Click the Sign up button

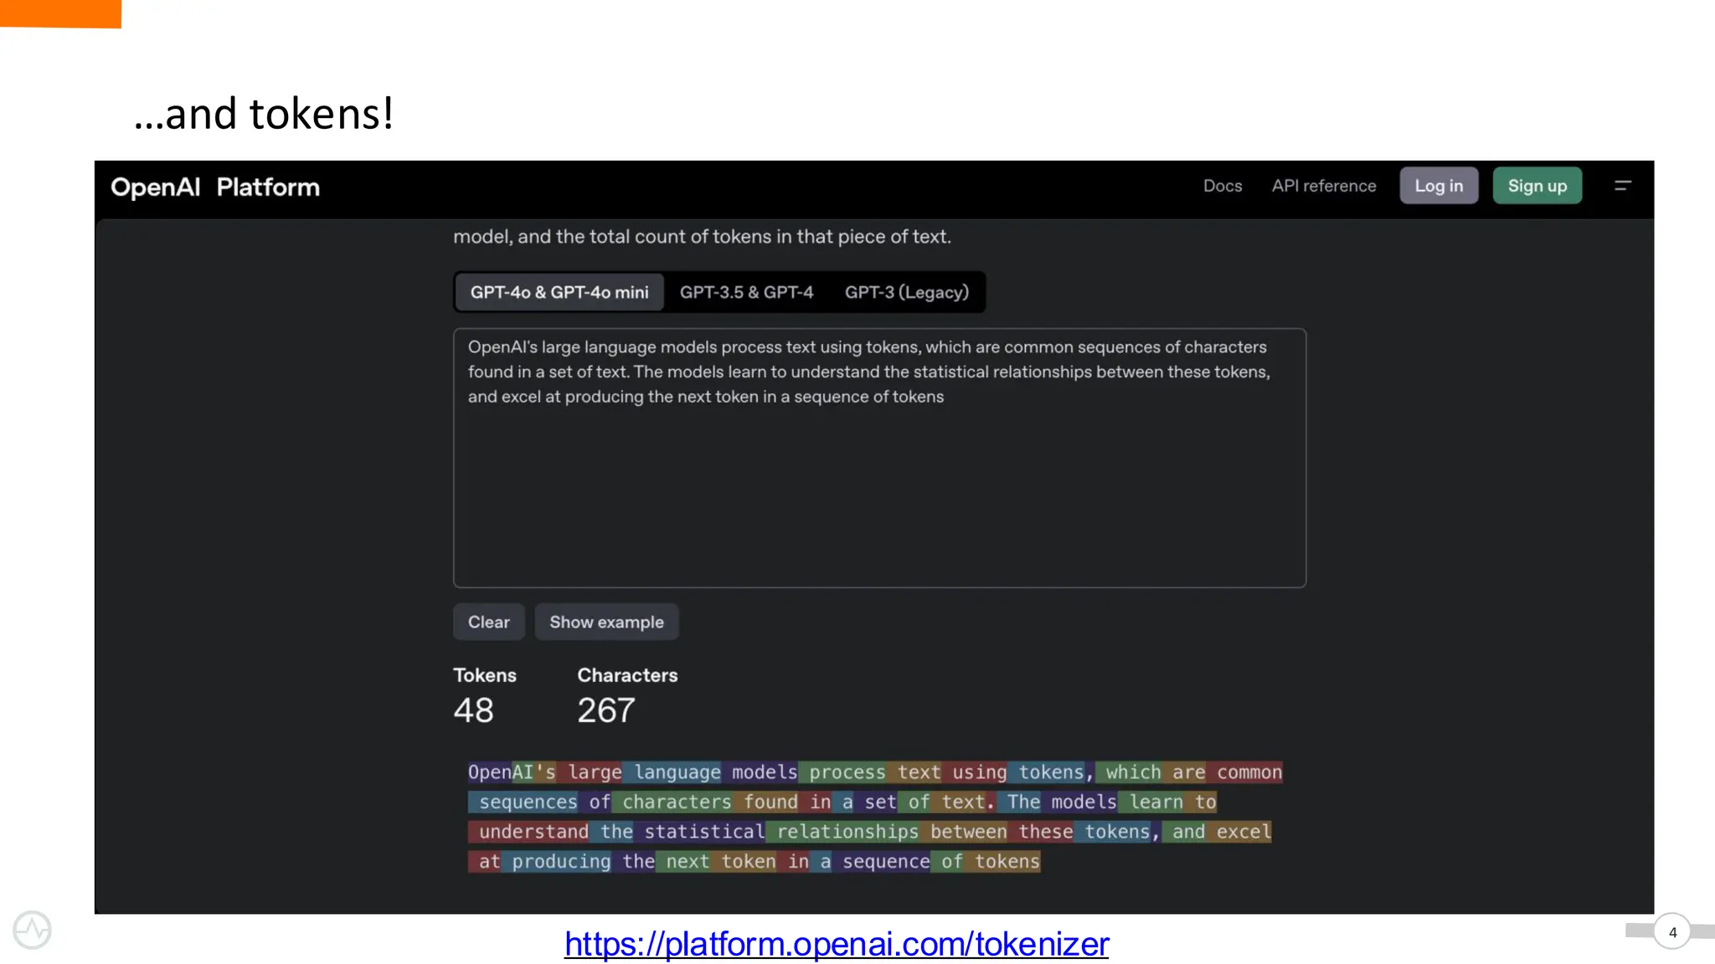[x=1537, y=186]
